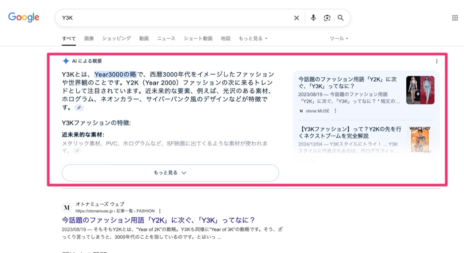Image resolution: width=464 pixels, height=253 pixels.
Task: Expand AI overview with もっと見る button
Action: point(170,173)
